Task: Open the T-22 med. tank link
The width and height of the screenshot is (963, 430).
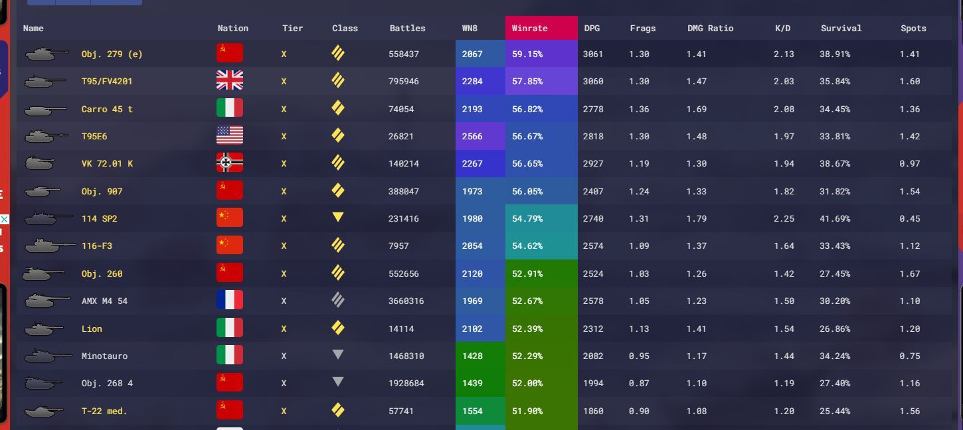Action: 104,411
